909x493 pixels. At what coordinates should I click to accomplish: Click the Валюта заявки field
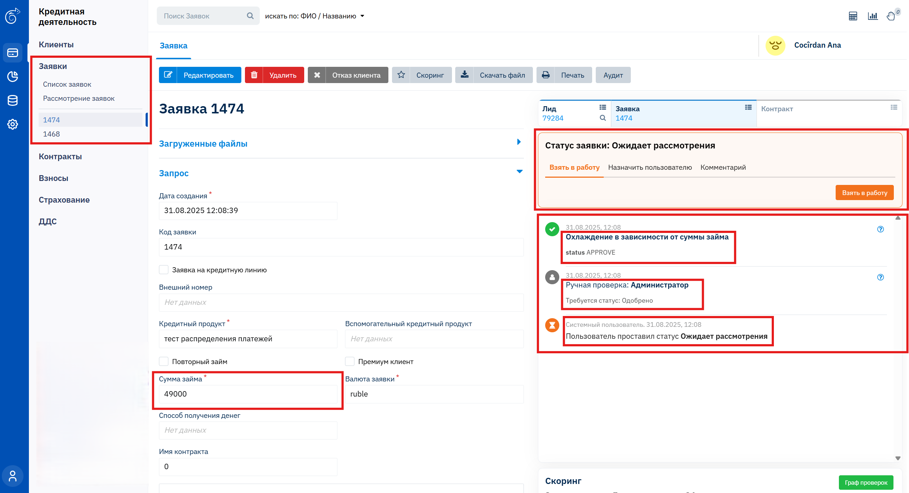434,394
